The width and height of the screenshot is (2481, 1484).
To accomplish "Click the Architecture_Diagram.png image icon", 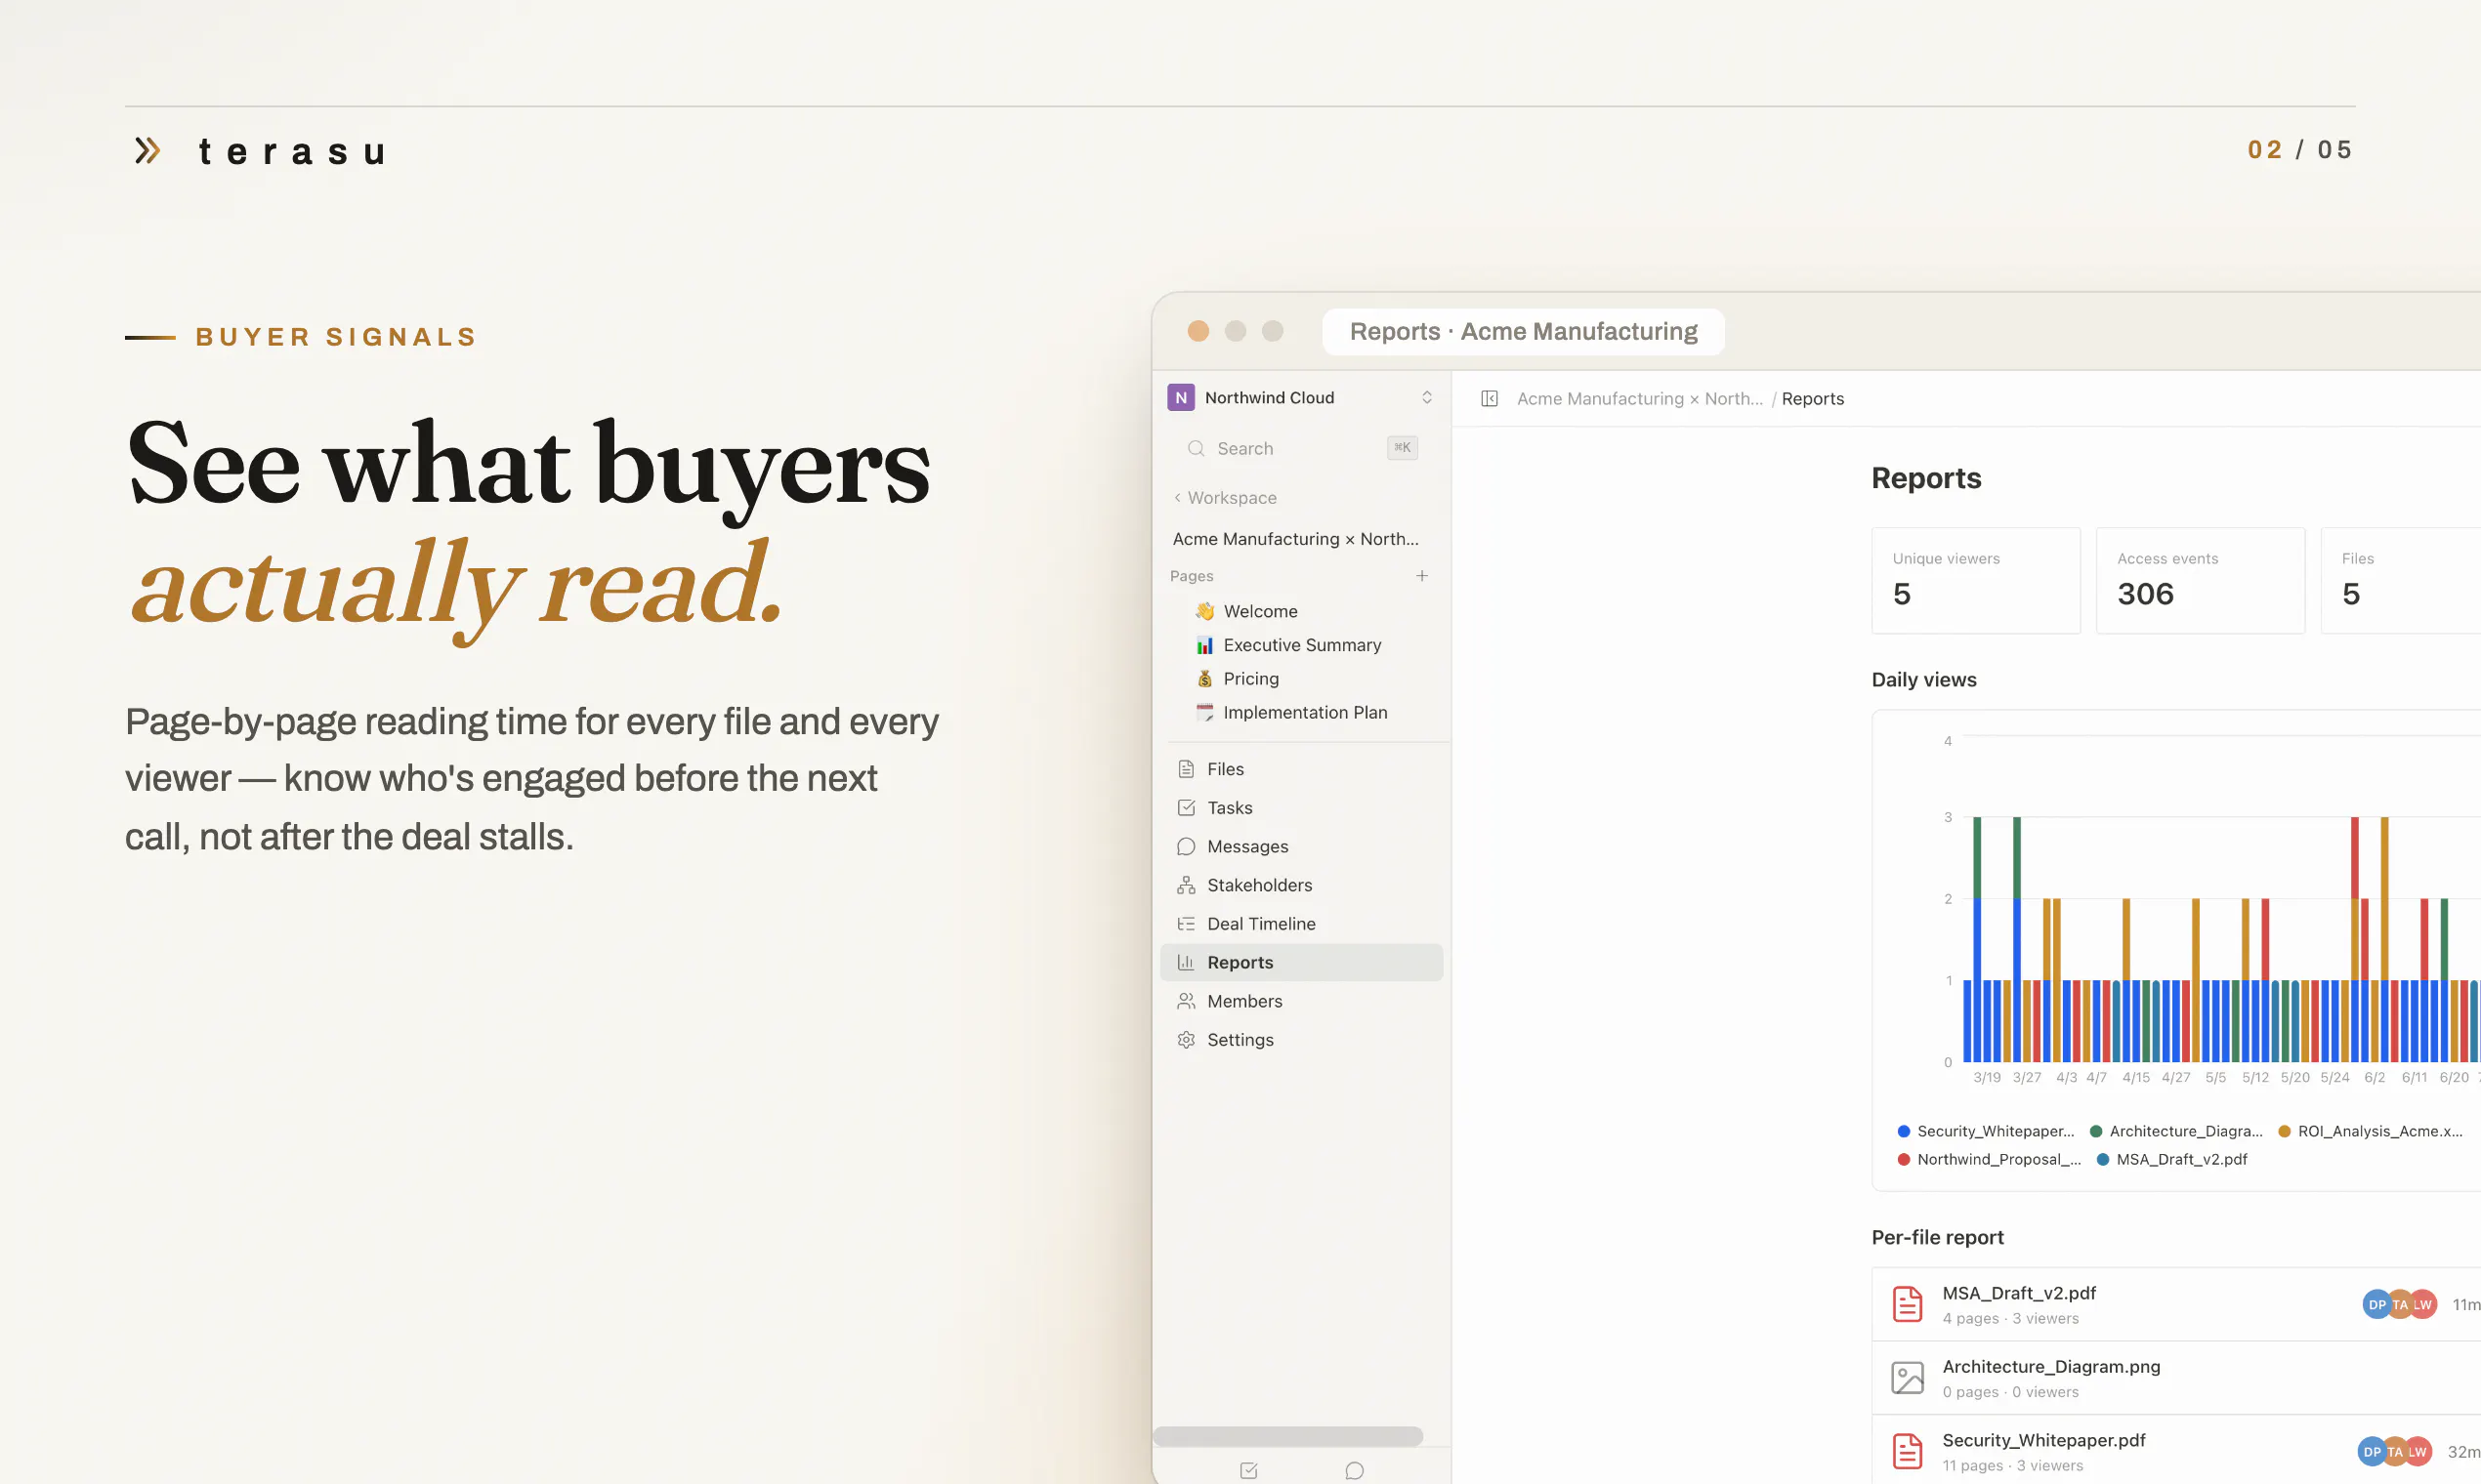I will pos(1907,1378).
